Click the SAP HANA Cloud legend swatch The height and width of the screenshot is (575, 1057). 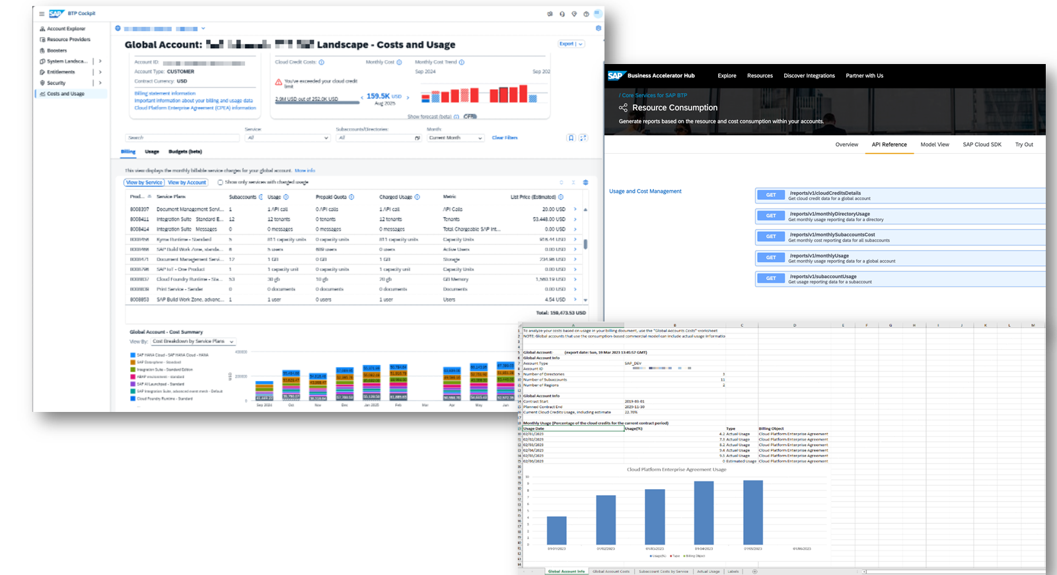pyautogui.click(x=133, y=355)
